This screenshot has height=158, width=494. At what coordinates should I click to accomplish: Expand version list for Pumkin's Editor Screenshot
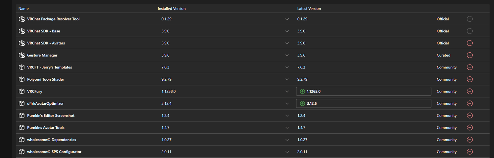click(x=287, y=116)
